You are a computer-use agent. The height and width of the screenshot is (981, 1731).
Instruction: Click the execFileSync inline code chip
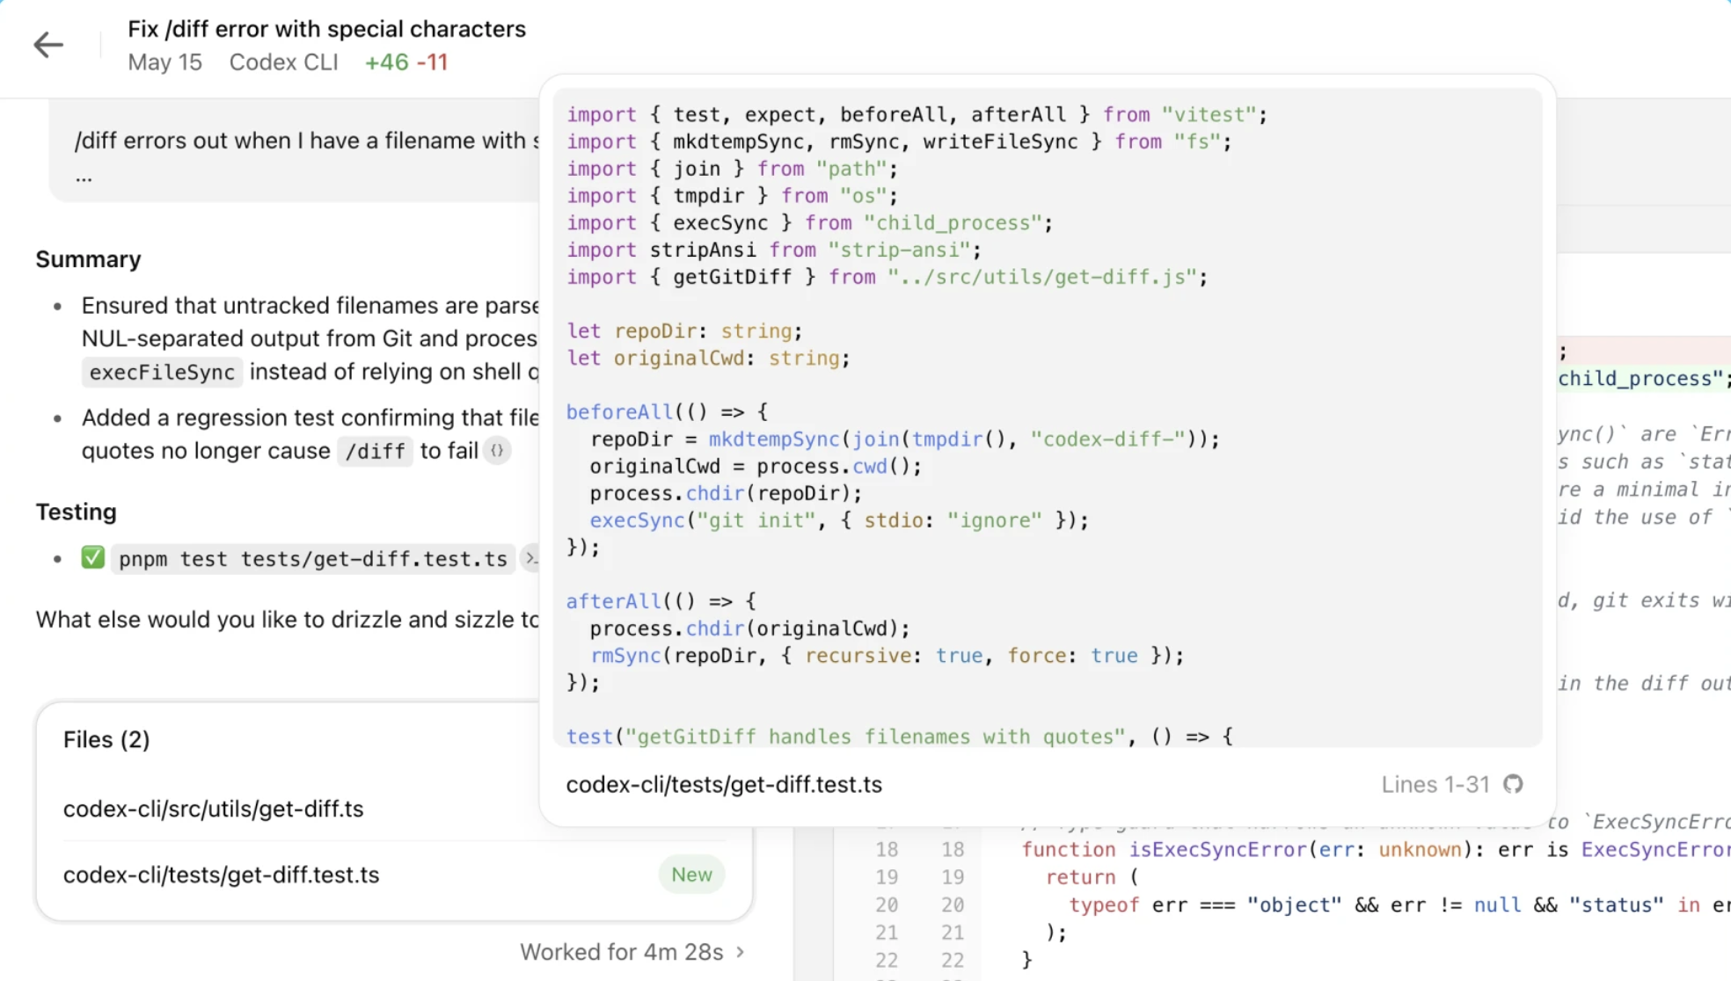pos(162,372)
